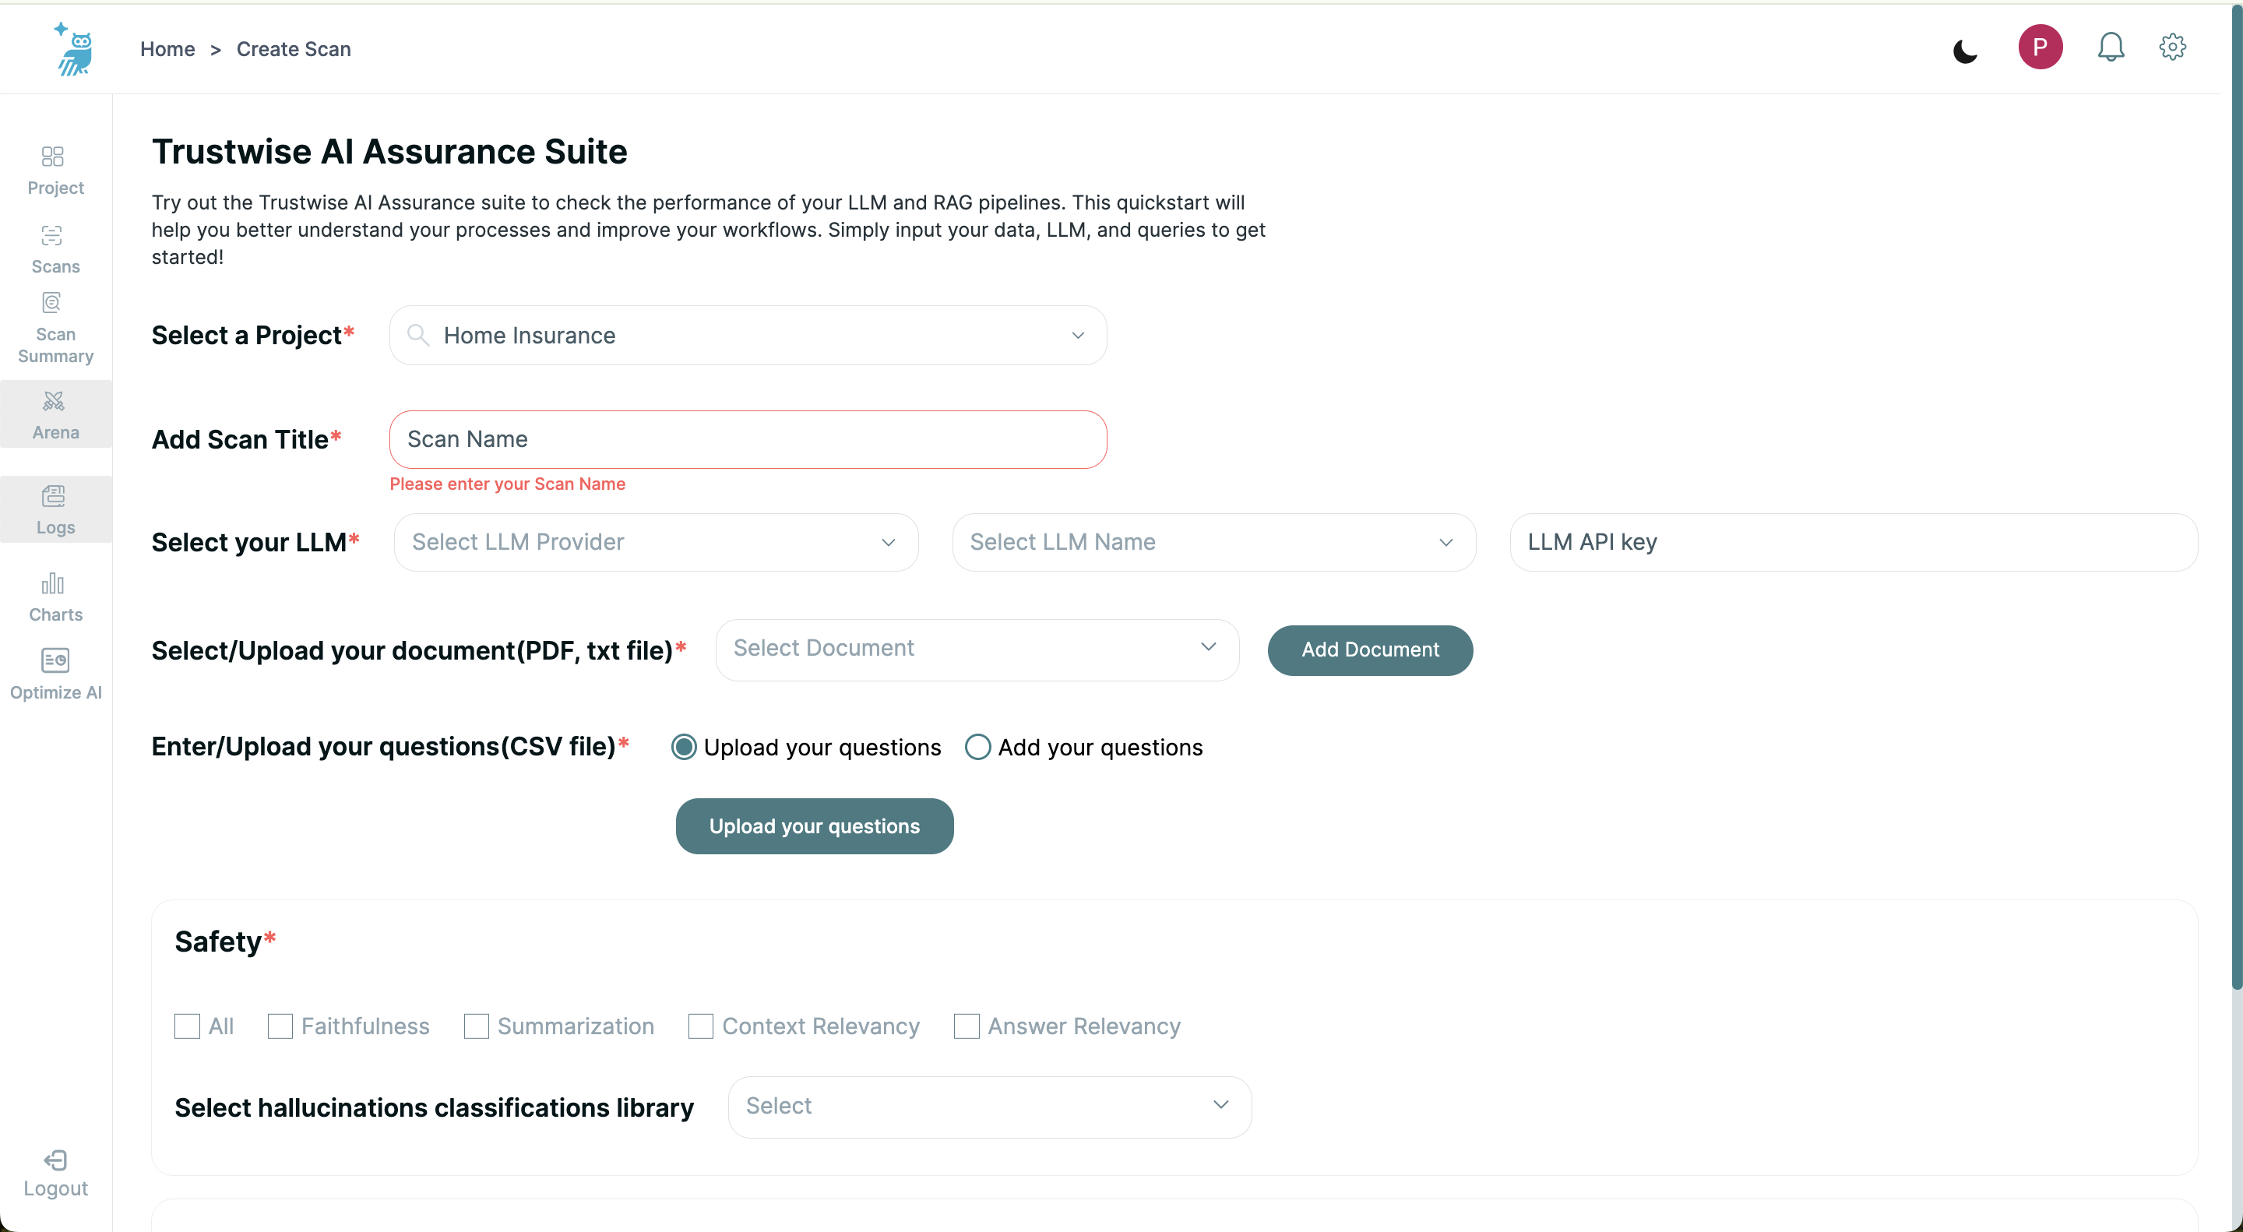The width and height of the screenshot is (2243, 1232).
Task: Click the Upload your questions button
Action: pos(814,825)
